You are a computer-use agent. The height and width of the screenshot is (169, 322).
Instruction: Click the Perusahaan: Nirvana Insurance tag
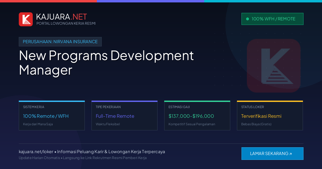pos(60,42)
